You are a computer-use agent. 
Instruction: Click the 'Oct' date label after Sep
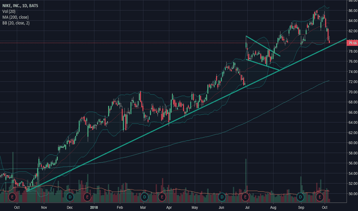pos(325,207)
